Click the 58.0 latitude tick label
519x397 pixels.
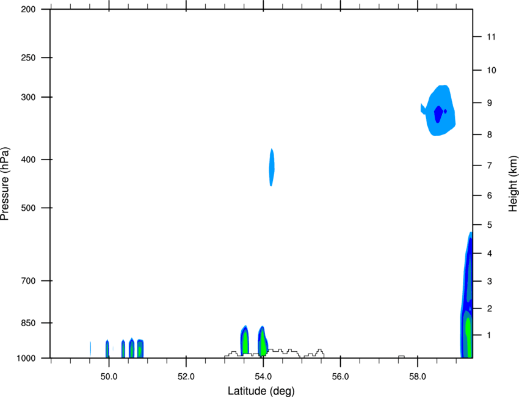[x=418, y=377]
